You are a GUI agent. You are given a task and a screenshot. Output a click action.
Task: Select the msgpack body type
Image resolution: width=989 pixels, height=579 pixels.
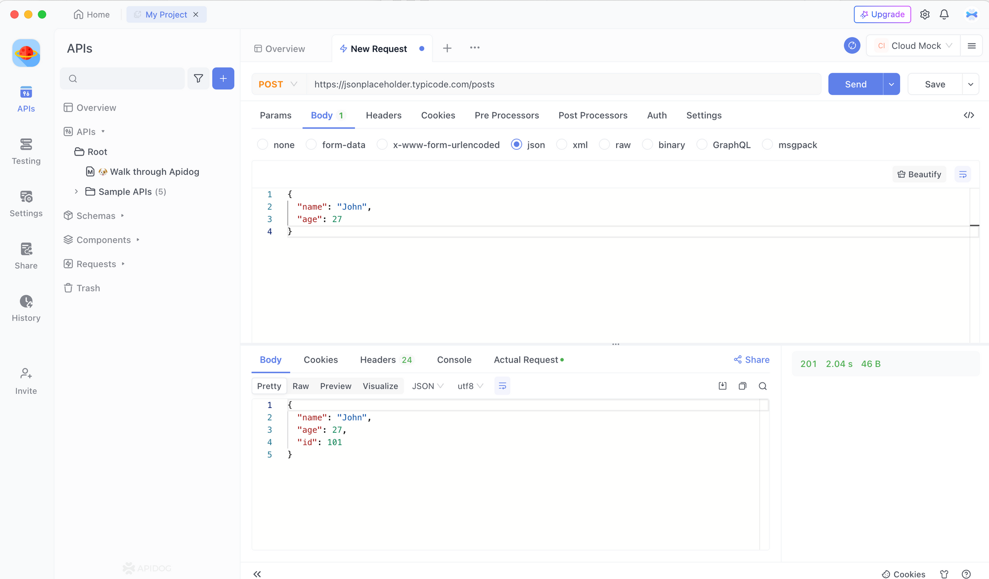click(x=790, y=145)
